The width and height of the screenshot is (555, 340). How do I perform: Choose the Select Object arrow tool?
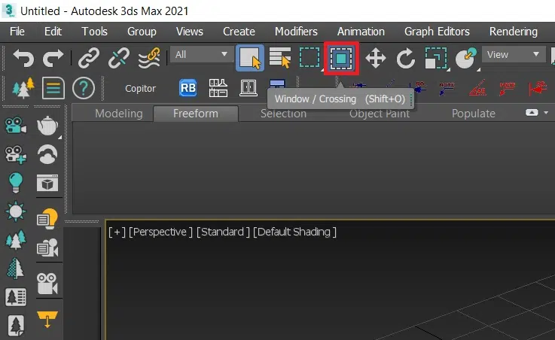(250, 57)
